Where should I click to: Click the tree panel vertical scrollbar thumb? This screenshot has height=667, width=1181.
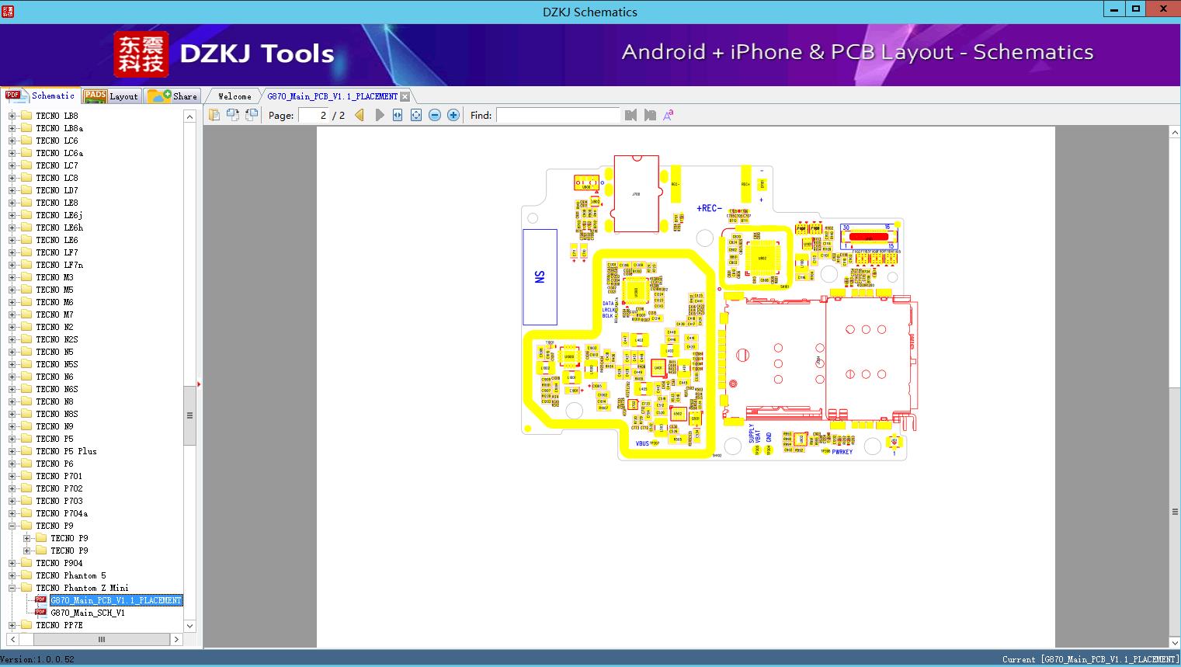click(x=189, y=415)
